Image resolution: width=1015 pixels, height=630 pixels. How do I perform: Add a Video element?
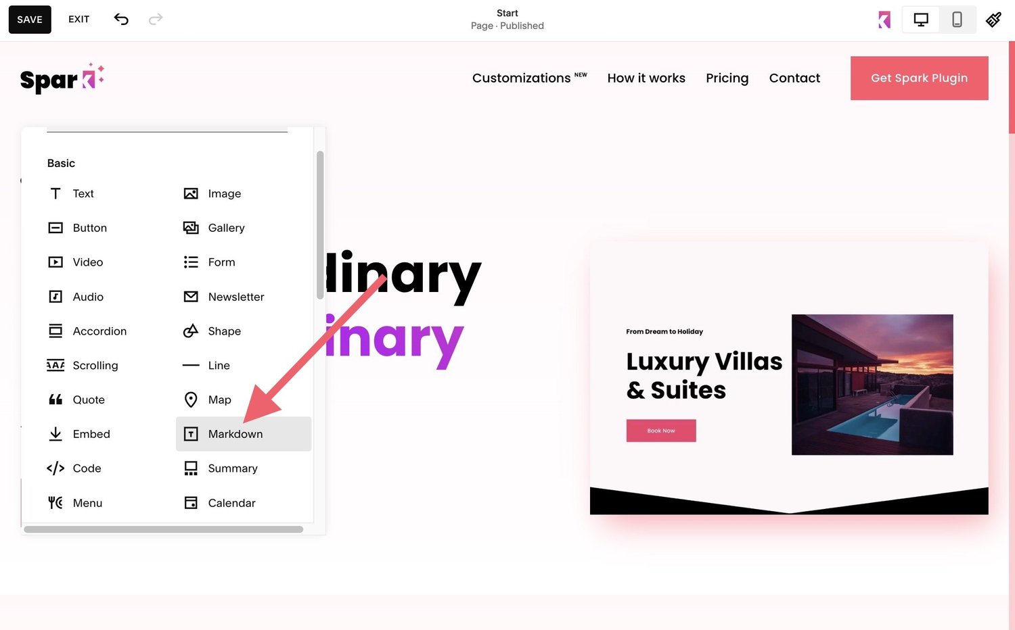click(81, 262)
